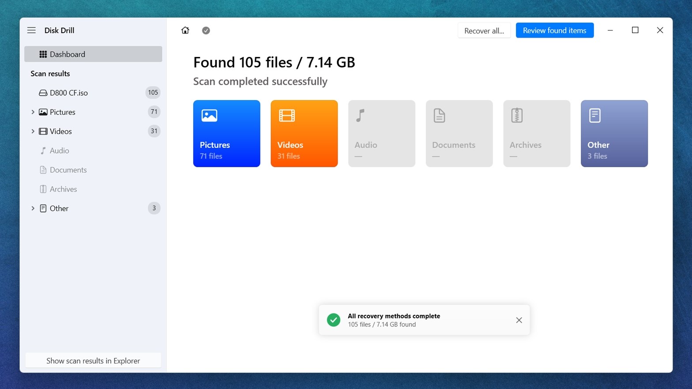Image resolution: width=692 pixels, height=389 pixels.
Task: Click the page icon on Documents card
Action: 440,116
